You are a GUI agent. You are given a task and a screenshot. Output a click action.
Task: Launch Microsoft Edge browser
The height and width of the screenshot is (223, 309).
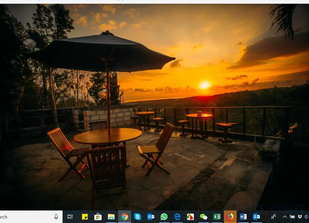[177, 217]
